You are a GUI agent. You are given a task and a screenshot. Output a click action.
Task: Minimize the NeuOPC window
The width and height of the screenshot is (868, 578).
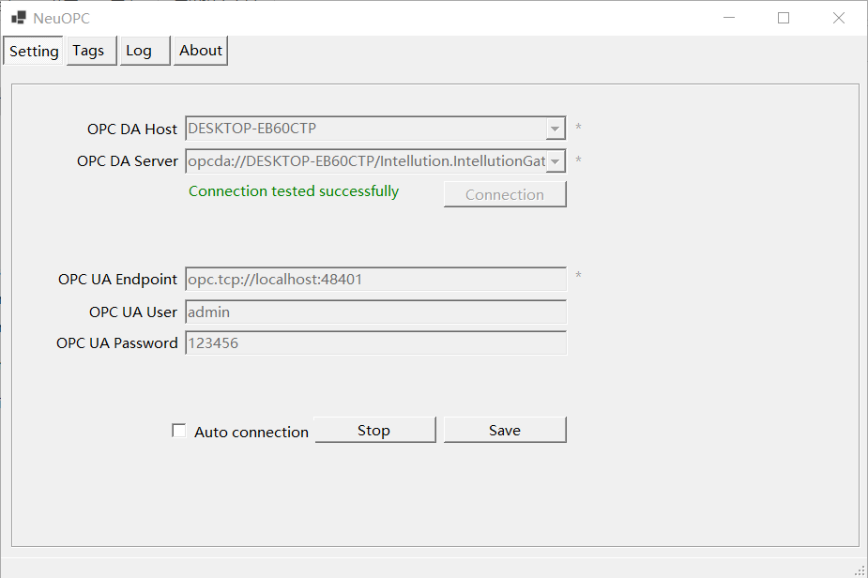point(729,18)
